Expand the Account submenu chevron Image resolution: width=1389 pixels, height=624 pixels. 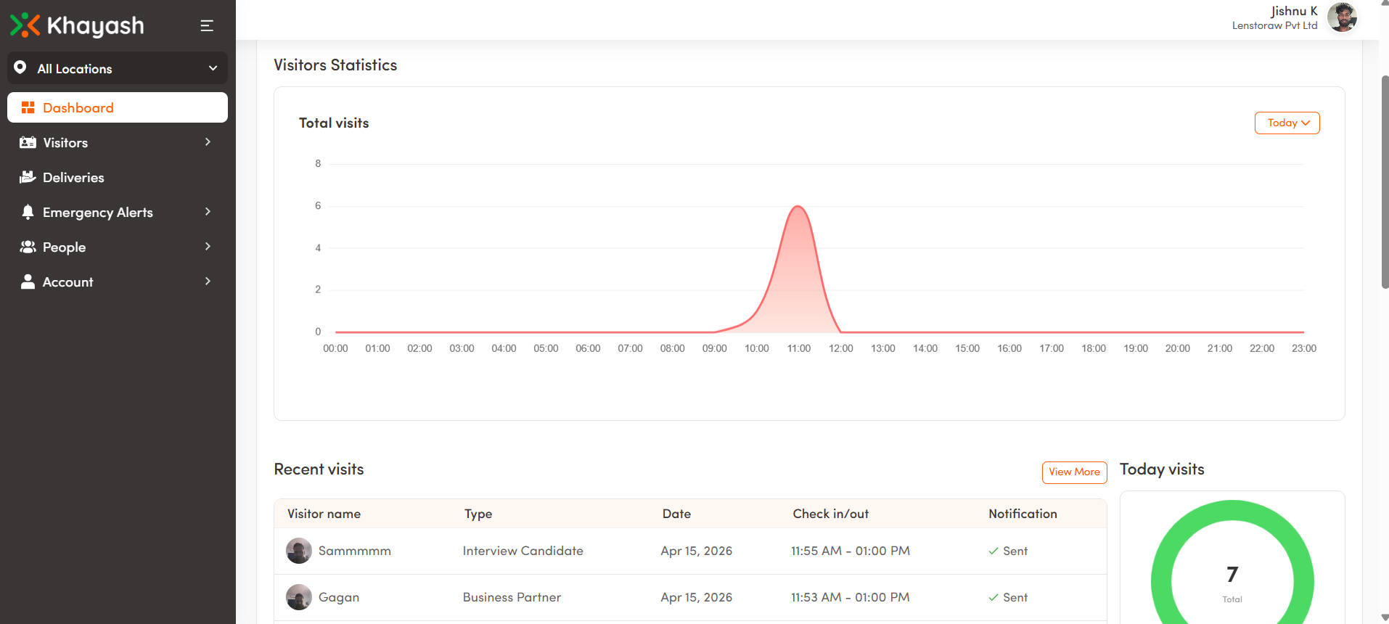click(x=208, y=282)
